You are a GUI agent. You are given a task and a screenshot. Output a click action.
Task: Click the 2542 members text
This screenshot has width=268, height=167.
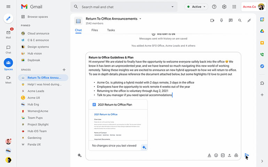94,23
